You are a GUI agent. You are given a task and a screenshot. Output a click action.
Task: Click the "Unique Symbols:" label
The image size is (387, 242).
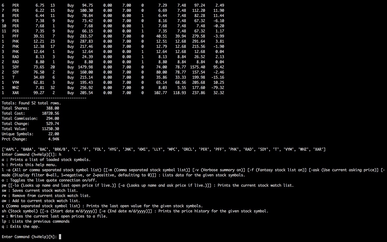click(18, 134)
